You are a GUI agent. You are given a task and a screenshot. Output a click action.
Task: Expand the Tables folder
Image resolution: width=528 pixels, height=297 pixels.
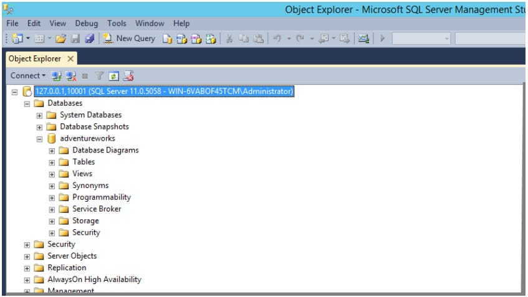point(52,163)
